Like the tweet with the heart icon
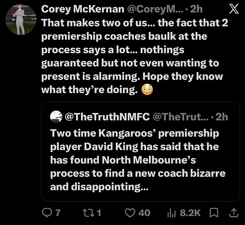The image size is (245, 225). [x=130, y=213]
